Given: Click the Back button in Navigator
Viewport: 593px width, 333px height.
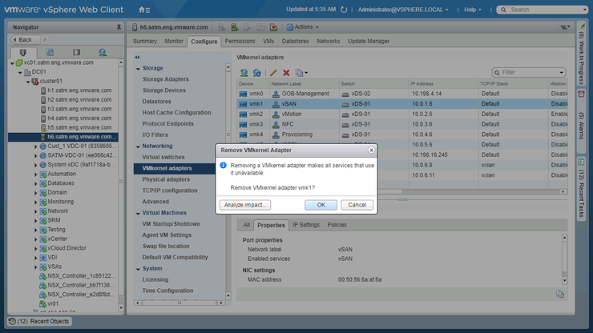Looking at the screenshot, I should pos(25,40).
